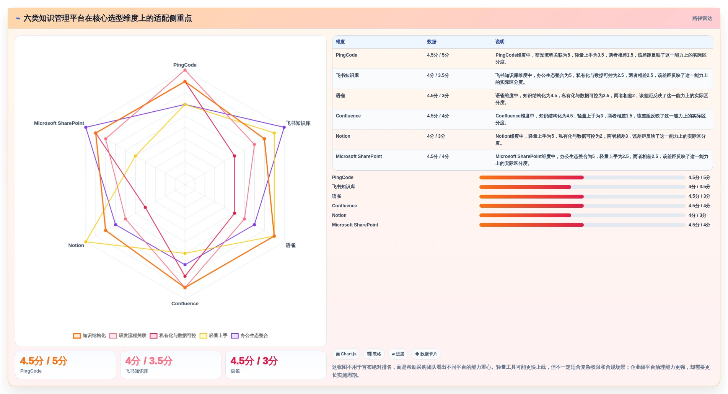728x394 pixels.
Task: Click the 语雀 radar axis label
Action: click(x=291, y=245)
